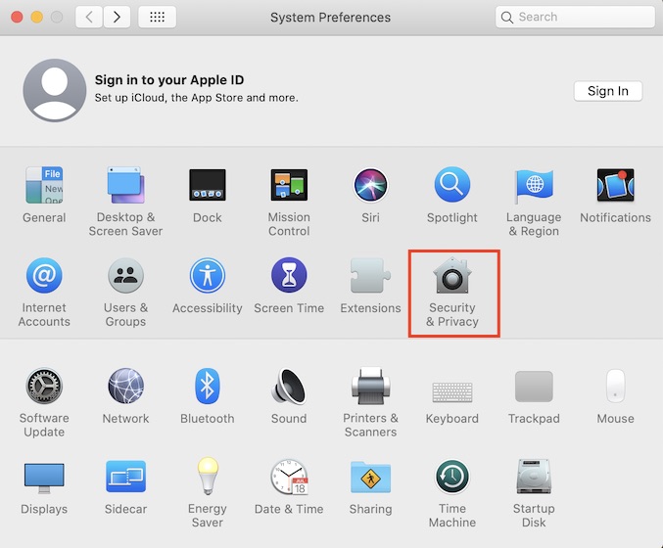Click 'Sign in to your Apple ID' heading
Viewport: 663px width, 548px height.
(169, 80)
